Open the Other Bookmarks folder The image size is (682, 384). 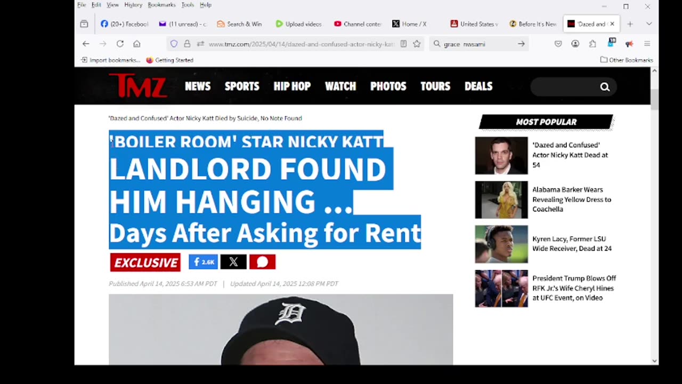click(x=627, y=60)
